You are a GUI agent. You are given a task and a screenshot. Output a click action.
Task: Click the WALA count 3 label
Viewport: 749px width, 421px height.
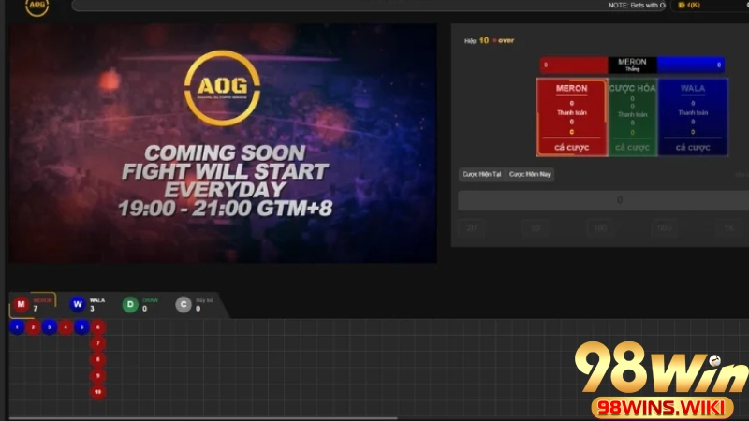(x=97, y=305)
